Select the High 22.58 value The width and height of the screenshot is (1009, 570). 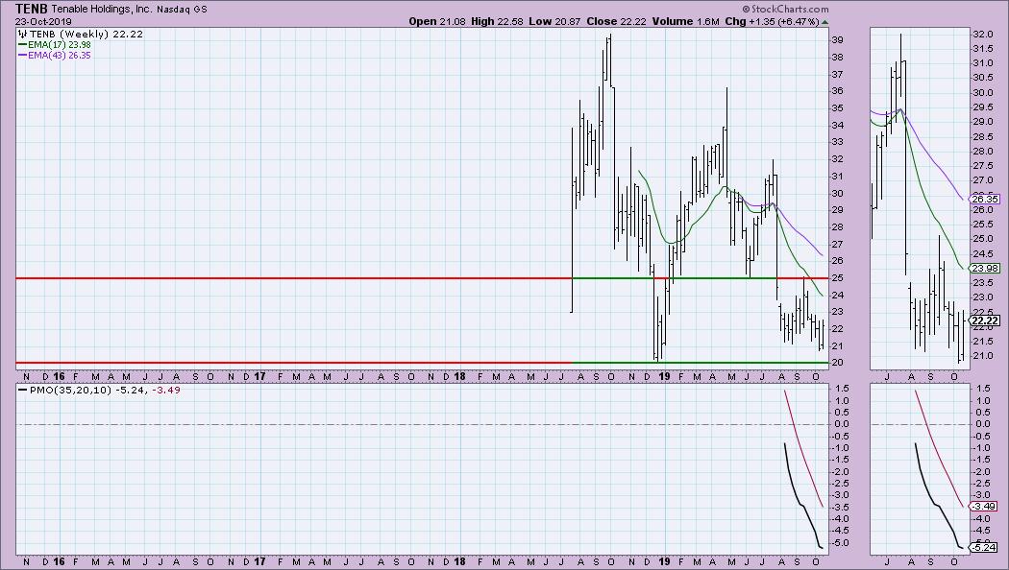496,21
